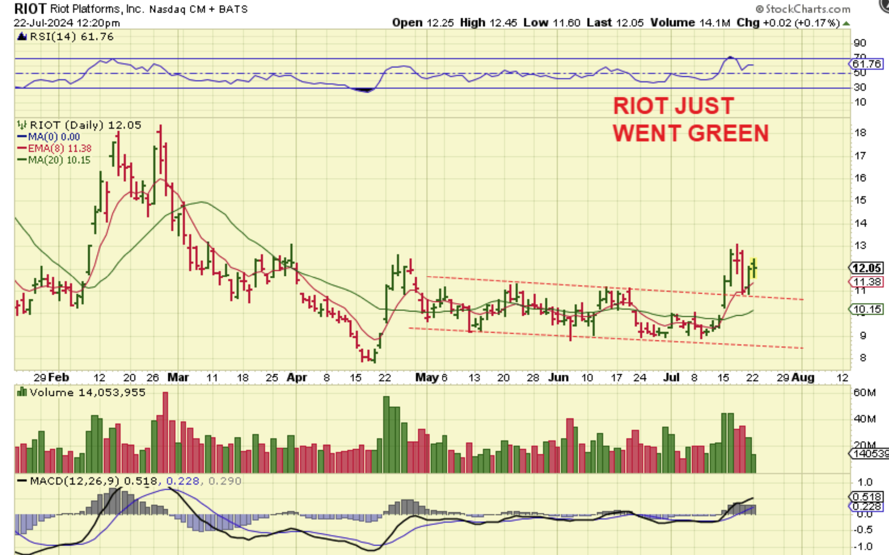Click the OHLC bars icon beside RIOT (Daily)
889x555 pixels.
pos(22,125)
